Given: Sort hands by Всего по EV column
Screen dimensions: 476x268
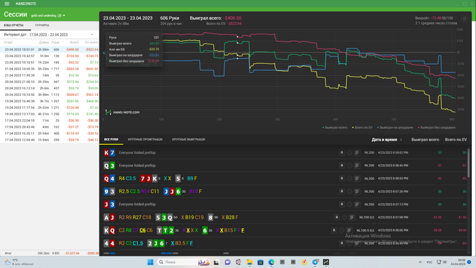Looking at the screenshot, I should [x=456, y=139].
